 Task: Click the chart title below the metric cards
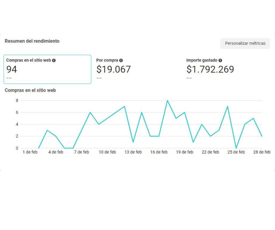[30, 90]
